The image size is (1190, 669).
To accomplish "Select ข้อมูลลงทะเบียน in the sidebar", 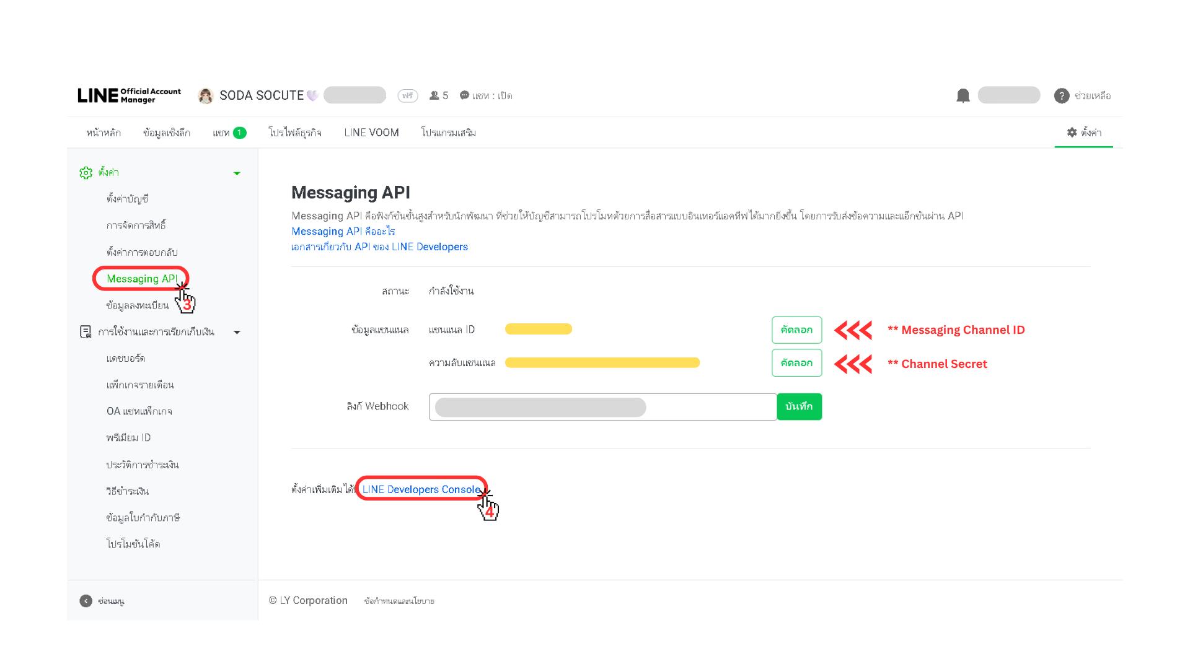I will 138,305.
